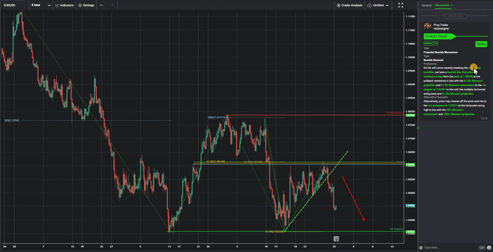Click the 'Potential Bearish Momentum' title
493x252 pixels.
(x=440, y=52)
